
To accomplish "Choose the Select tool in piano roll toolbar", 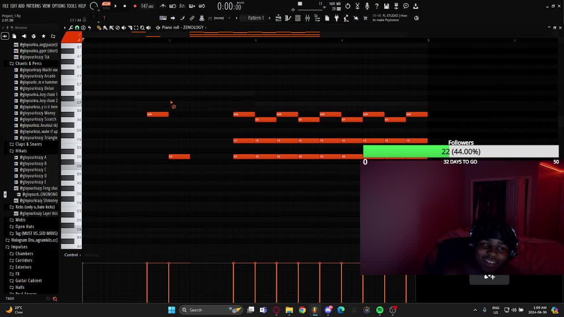I will coord(136,27).
